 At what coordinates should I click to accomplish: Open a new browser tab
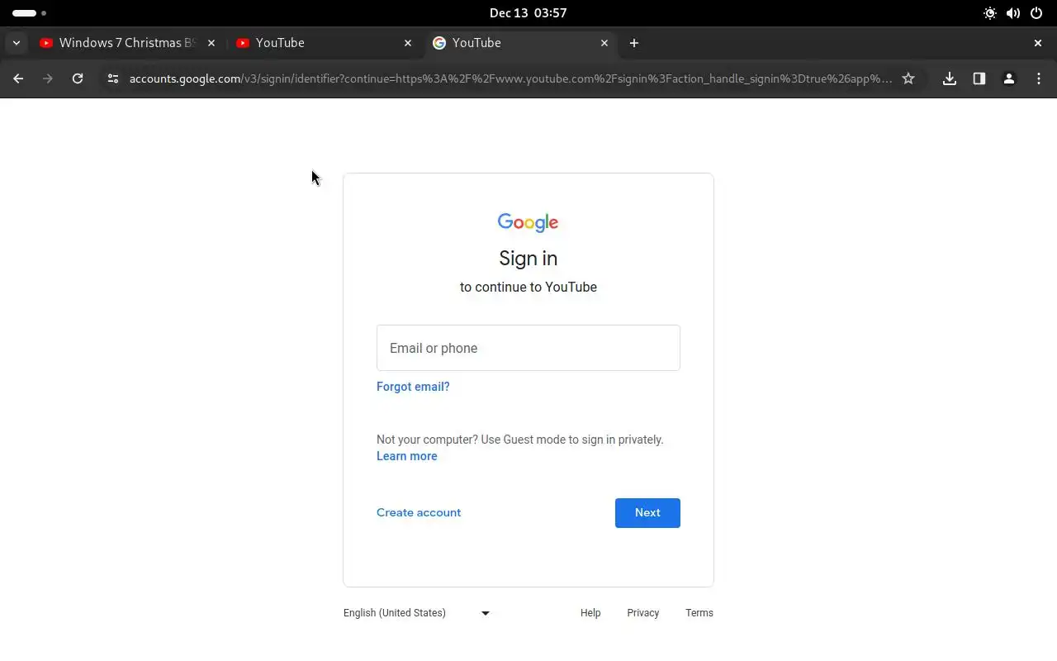tap(634, 43)
